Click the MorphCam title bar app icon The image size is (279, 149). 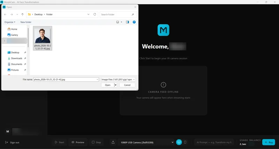pyautogui.click(x=2, y=2)
